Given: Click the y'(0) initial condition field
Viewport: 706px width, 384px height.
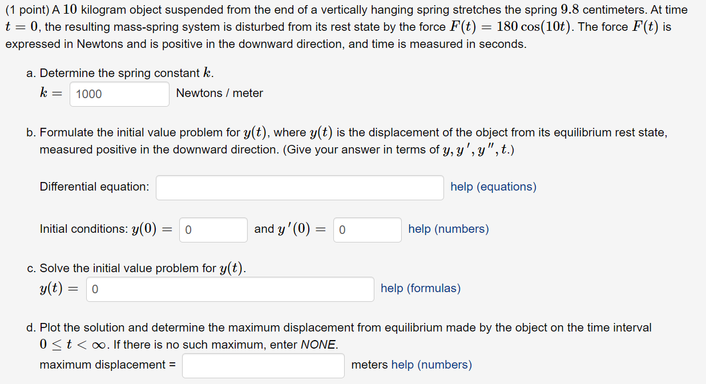Looking at the screenshot, I should click(367, 229).
